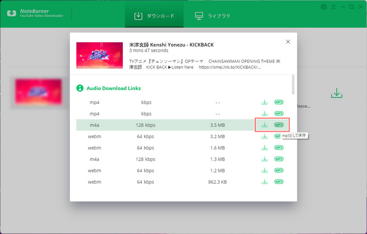Convert the 1.6 MB webm to MP3
The height and width of the screenshot is (234, 367).
279,148
